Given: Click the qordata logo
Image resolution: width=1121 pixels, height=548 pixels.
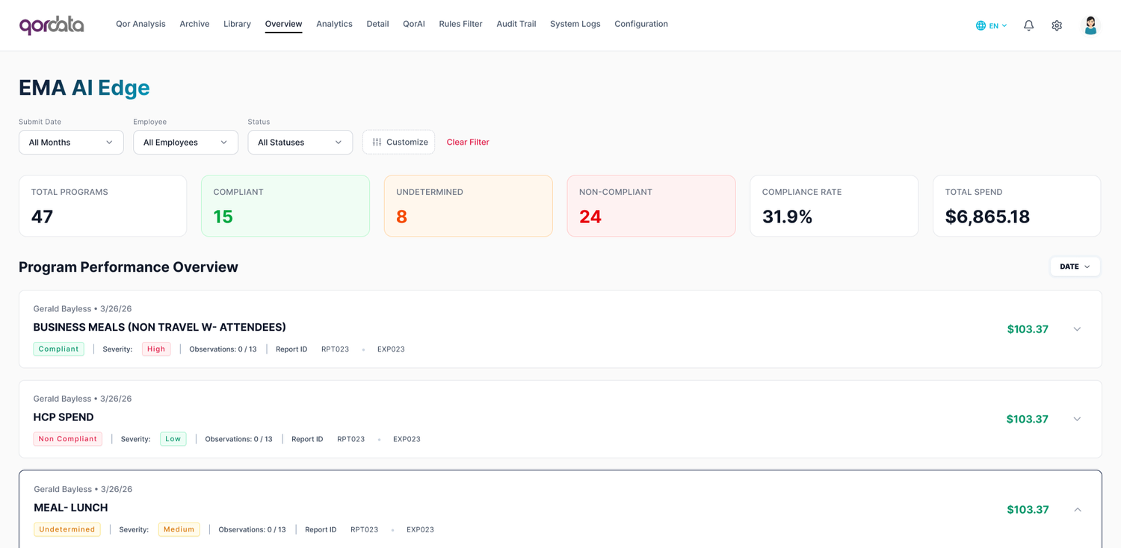Looking at the screenshot, I should pos(52,25).
